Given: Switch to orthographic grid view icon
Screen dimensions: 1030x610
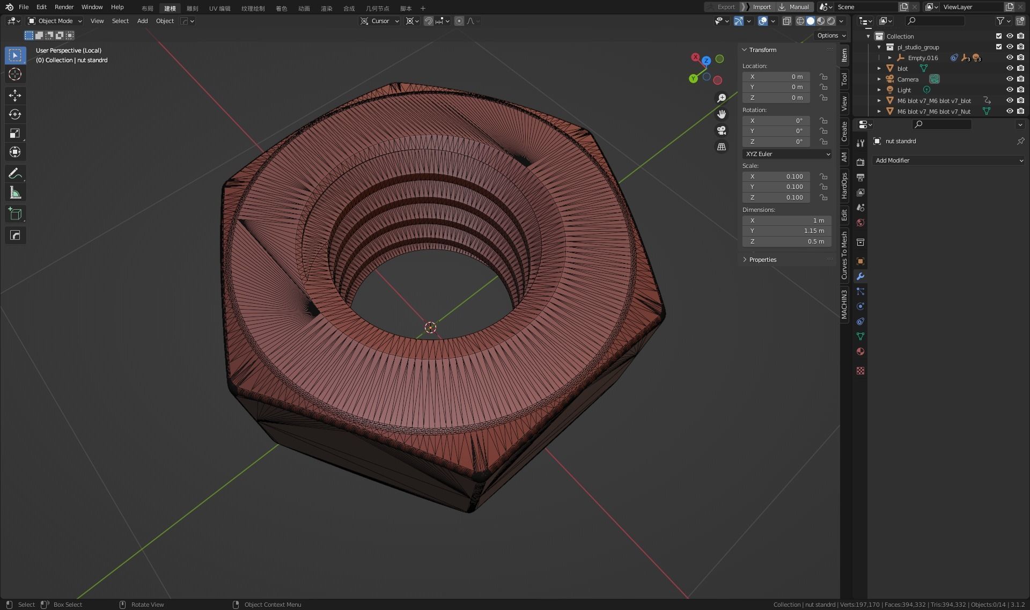Looking at the screenshot, I should coord(722,146).
